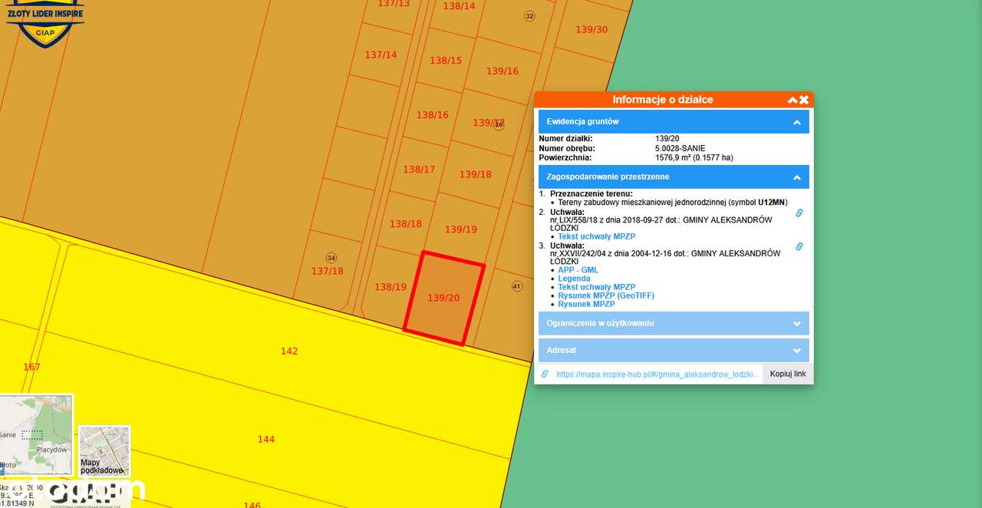982x508 pixels.
Task: Close the Informacje o działce panel
Action: [x=804, y=100]
